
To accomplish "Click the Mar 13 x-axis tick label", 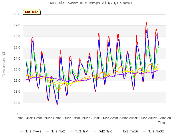I will 23,118.
